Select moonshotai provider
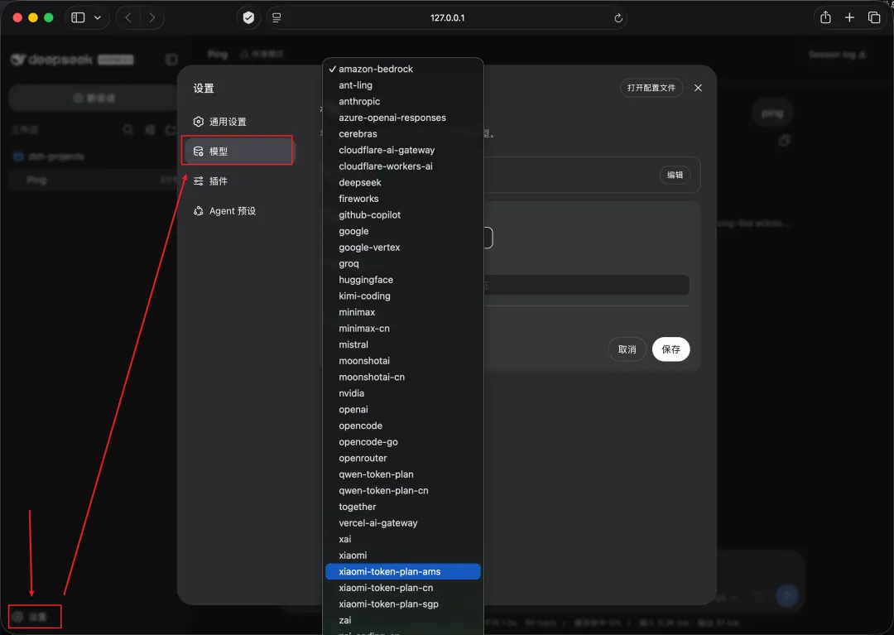Screen dimensions: 894x635 tap(402, 362)
